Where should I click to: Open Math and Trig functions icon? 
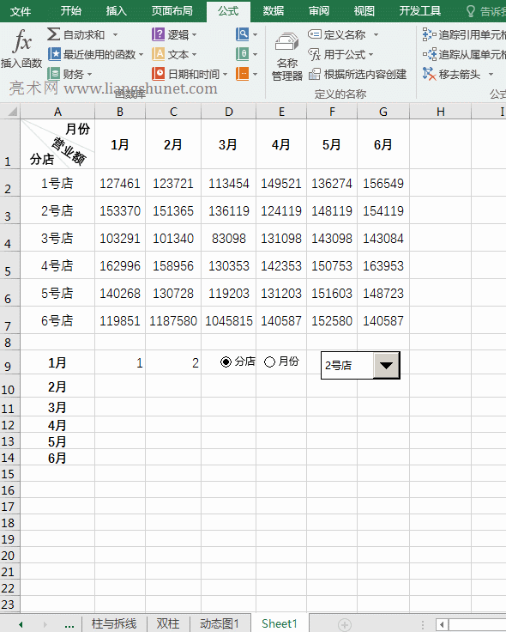coord(243,53)
